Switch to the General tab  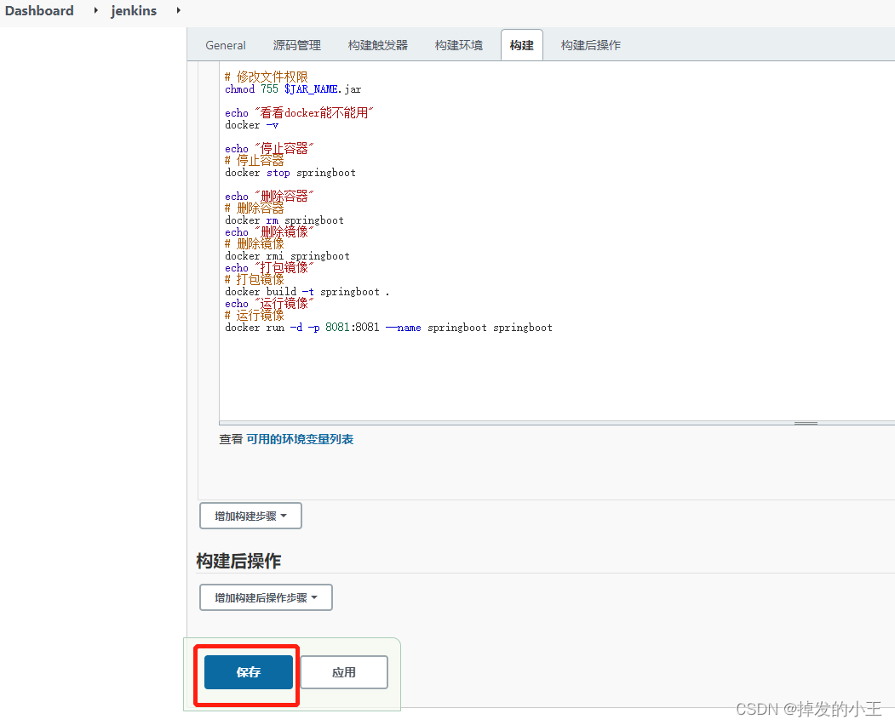pyautogui.click(x=225, y=44)
